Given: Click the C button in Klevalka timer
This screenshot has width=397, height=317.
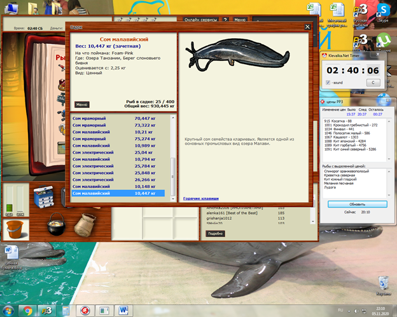Looking at the screenshot, I should [x=373, y=83].
